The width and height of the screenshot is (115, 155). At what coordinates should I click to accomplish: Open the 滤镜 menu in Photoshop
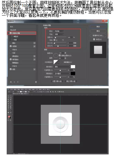click(33, 89)
